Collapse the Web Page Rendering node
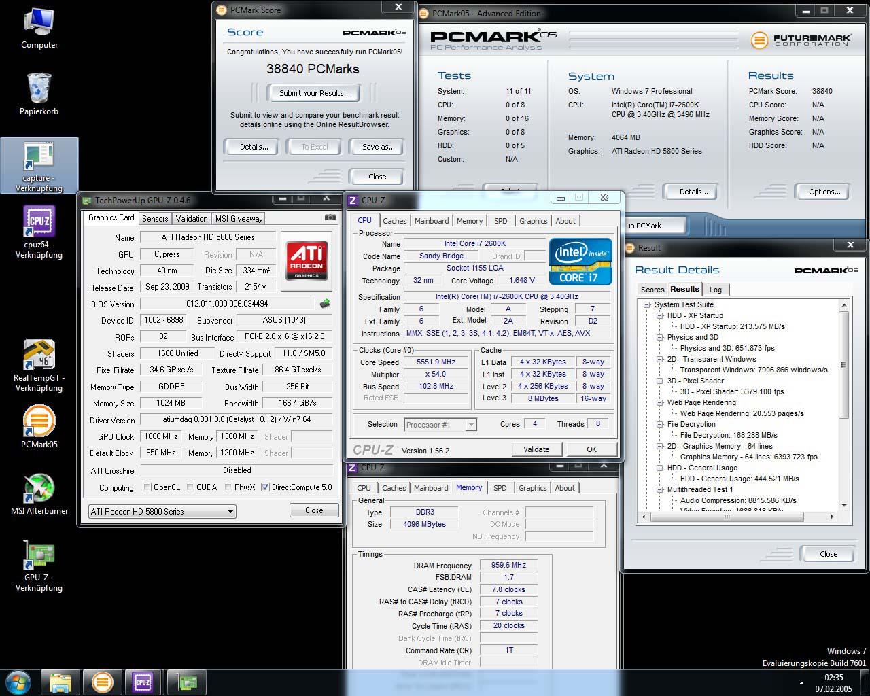This screenshot has height=696, width=870. 659,402
